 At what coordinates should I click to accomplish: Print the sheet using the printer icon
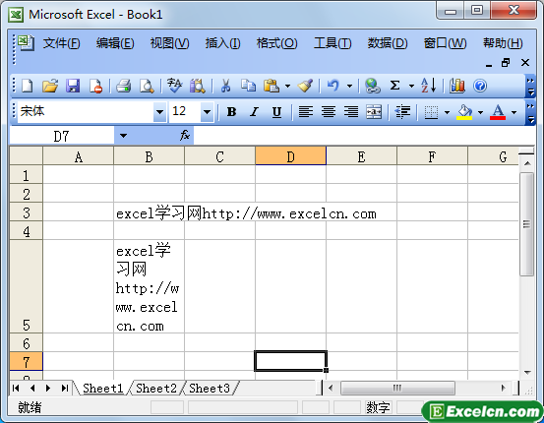coord(124,86)
